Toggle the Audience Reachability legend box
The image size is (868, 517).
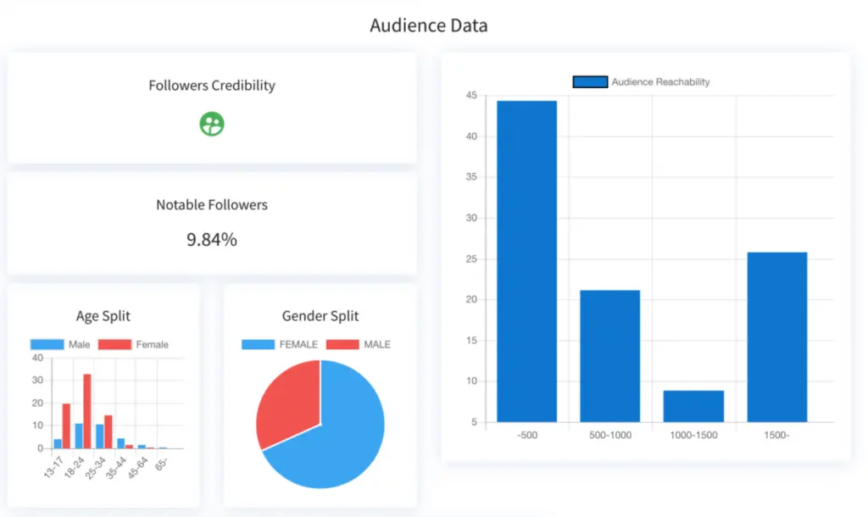click(590, 82)
